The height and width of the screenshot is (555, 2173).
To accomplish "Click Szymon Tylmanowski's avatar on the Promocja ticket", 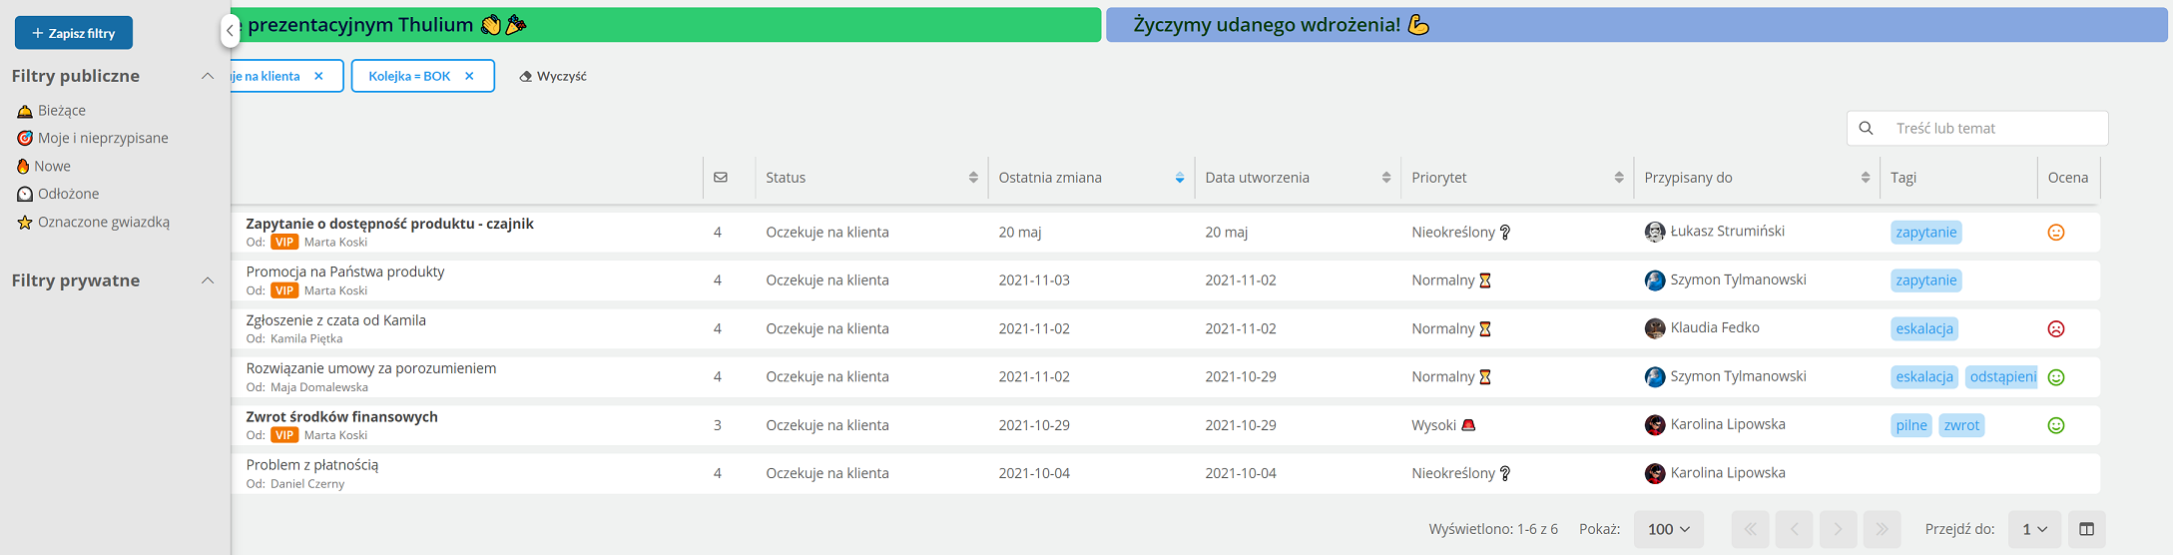I will [x=1655, y=279].
